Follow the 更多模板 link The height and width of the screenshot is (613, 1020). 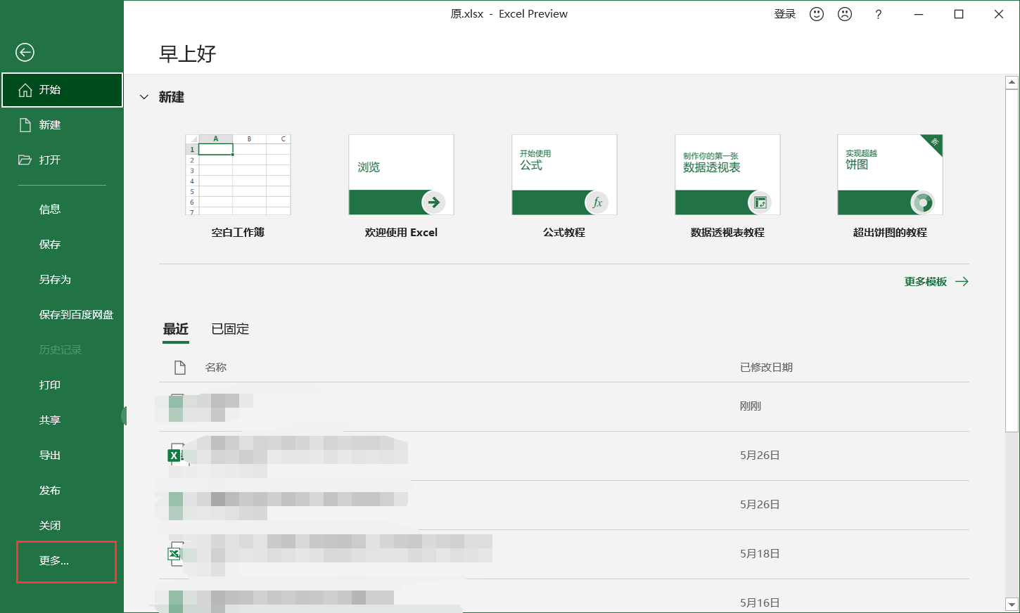tap(926, 281)
